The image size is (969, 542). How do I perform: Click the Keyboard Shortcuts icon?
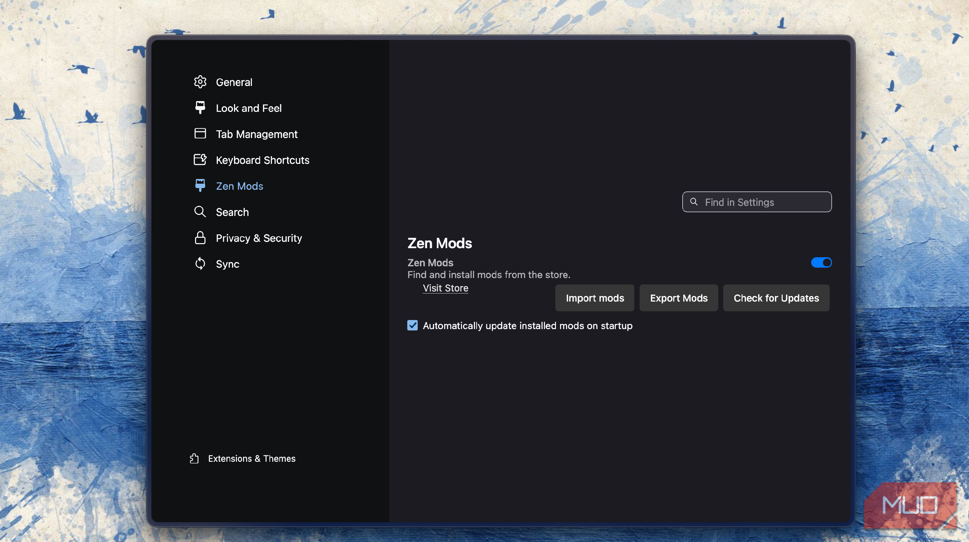tap(200, 160)
